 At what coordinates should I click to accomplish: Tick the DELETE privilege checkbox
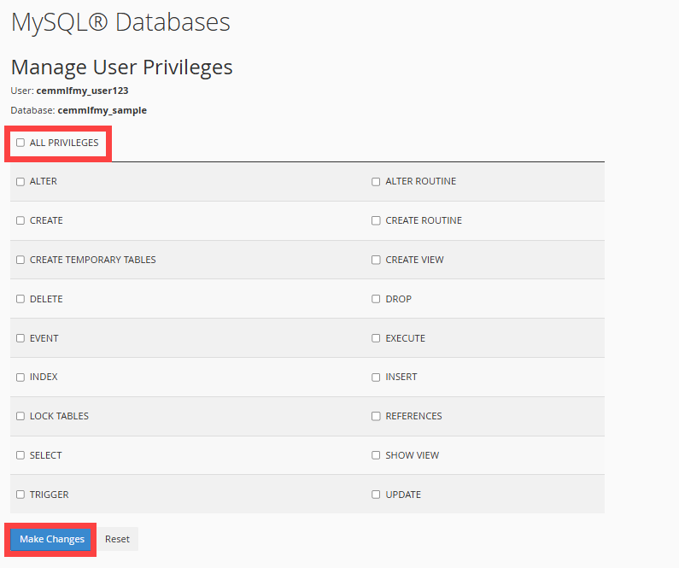[x=20, y=299]
